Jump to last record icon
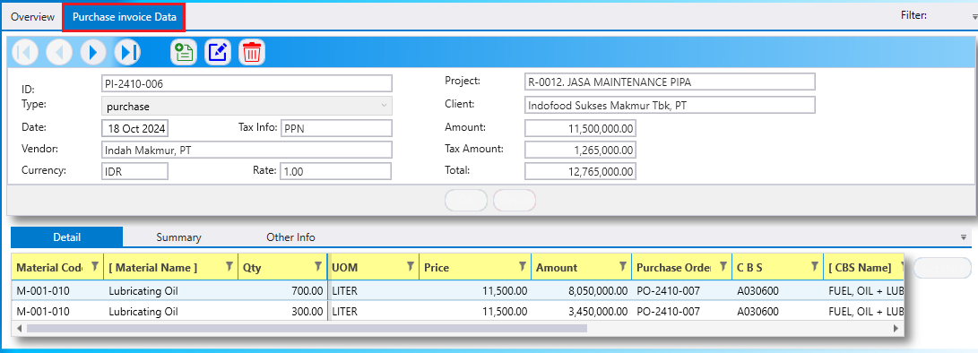978x353 pixels. [128, 52]
